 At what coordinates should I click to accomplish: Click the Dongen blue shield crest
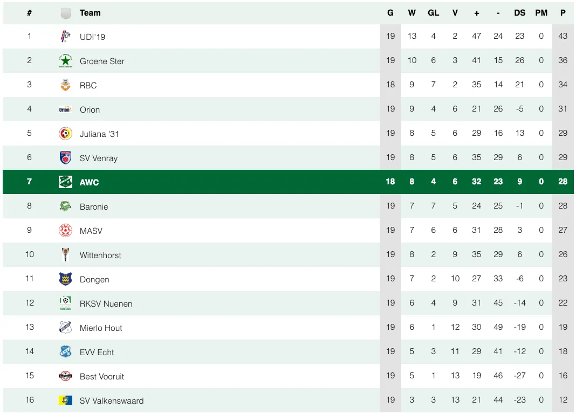pyautogui.click(x=65, y=279)
